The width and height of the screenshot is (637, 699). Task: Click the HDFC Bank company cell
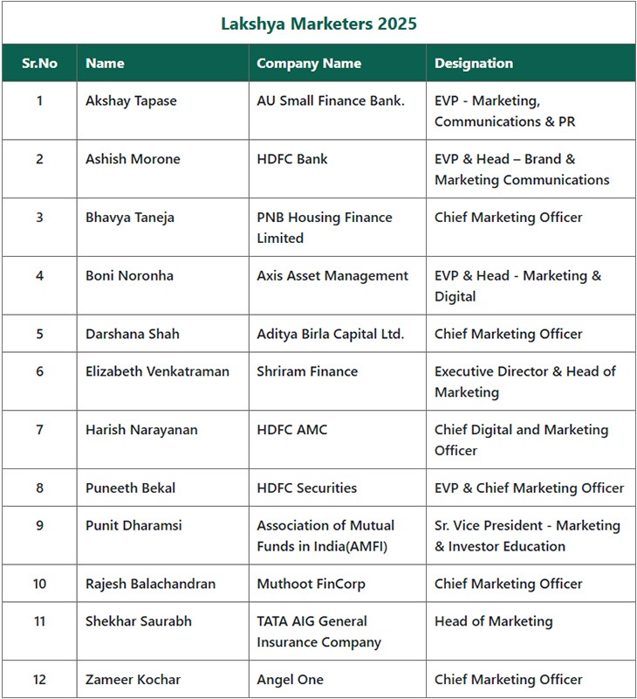(x=338, y=169)
